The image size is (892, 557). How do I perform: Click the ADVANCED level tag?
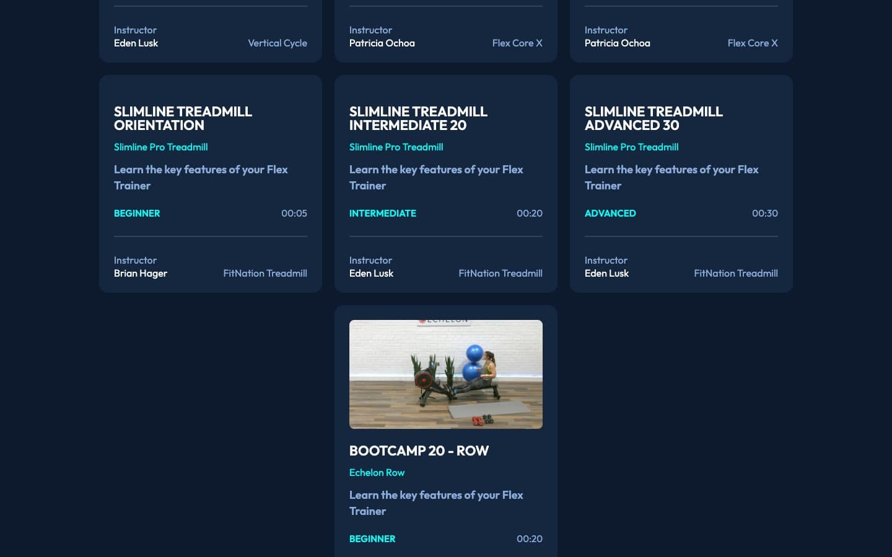610,213
